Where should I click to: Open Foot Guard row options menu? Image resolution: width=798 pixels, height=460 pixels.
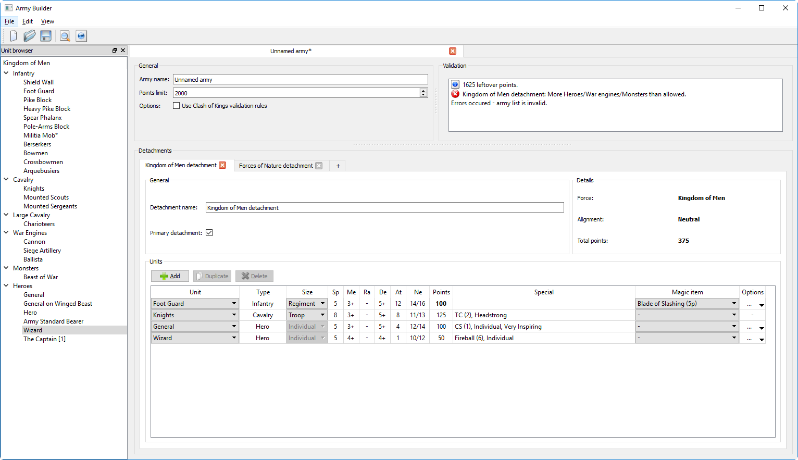(x=753, y=304)
